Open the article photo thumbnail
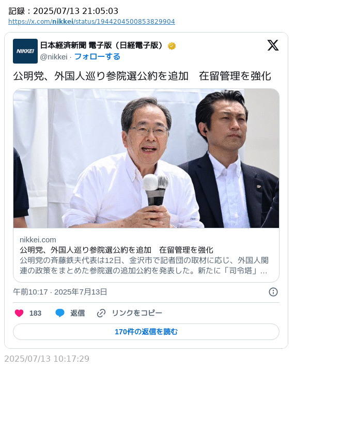Screen dimensions: 341x448 [146, 158]
